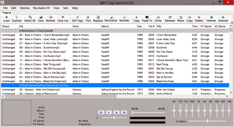Sort by the Artist column header
This screenshot has width=234, height=127.
(x=86, y=26)
